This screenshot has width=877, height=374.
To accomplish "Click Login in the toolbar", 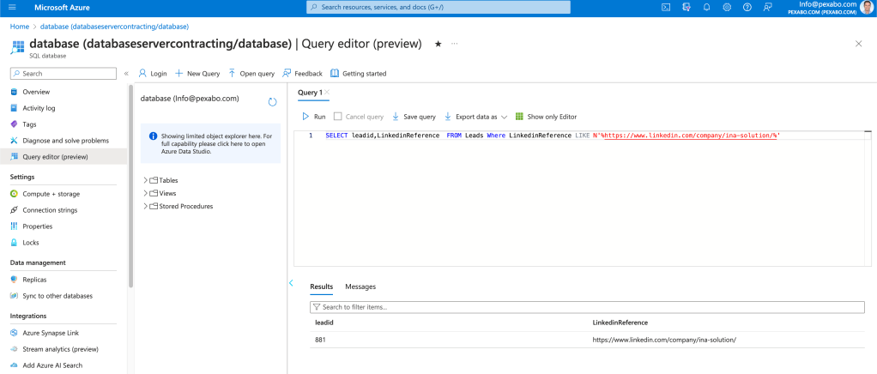I will [x=153, y=73].
